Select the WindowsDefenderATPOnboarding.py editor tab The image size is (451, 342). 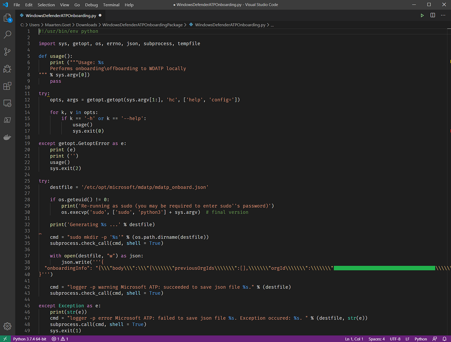pyautogui.click(x=61, y=15)
